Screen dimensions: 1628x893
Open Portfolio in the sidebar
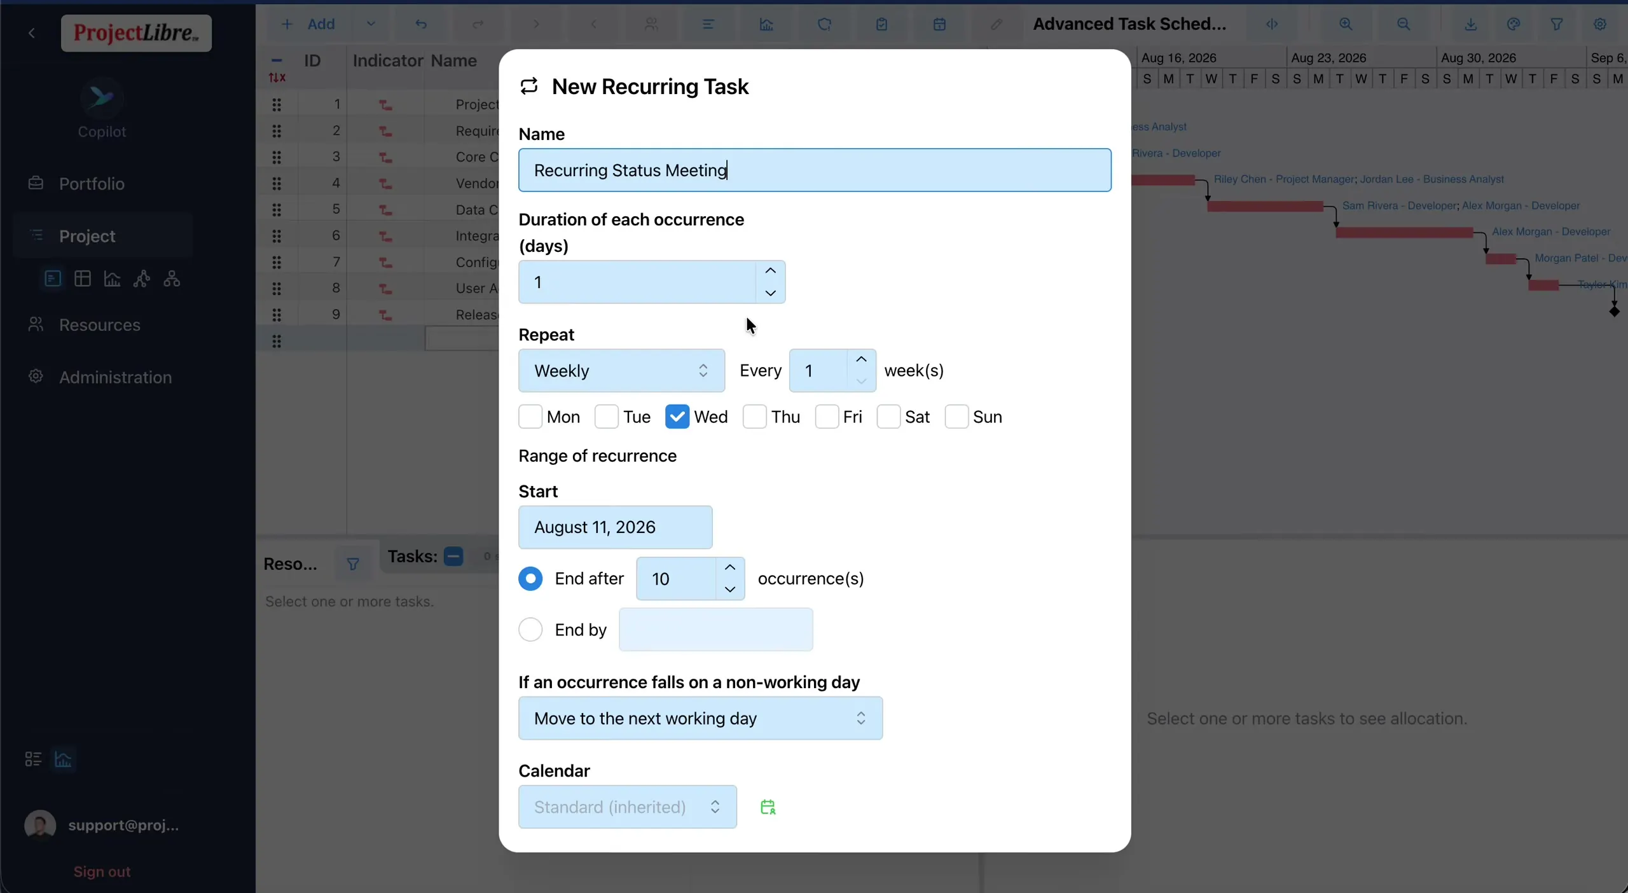[x=92, y=184]
